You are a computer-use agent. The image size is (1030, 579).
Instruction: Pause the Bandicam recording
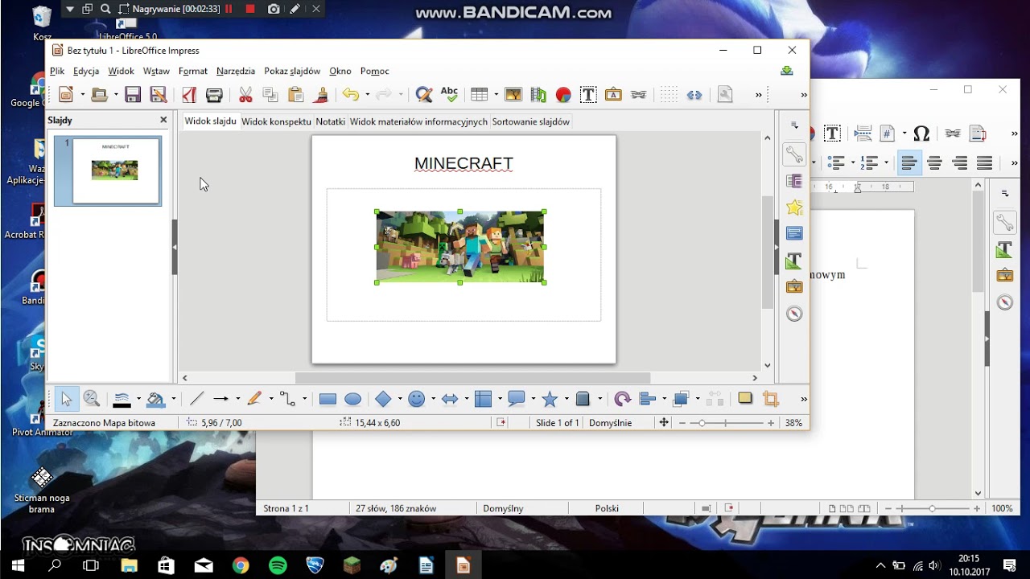pyautogui.click(x=229, y=9)
